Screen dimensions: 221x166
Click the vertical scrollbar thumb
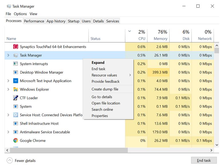click(x=217, y=51)
